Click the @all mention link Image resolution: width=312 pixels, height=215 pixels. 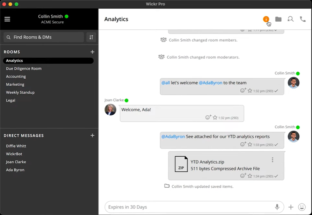(166, 83)
